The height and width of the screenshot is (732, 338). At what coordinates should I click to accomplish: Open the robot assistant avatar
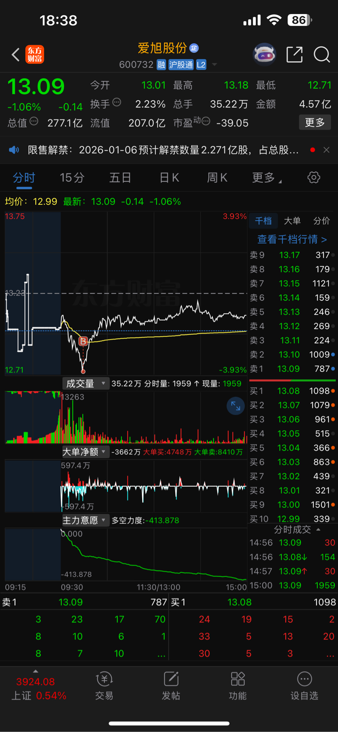[265, 55]
